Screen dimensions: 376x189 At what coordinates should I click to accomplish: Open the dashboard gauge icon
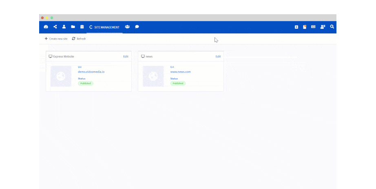coord(46,27)
